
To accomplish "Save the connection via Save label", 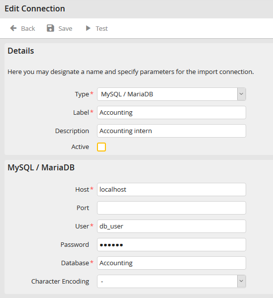I will coord(65,28).
